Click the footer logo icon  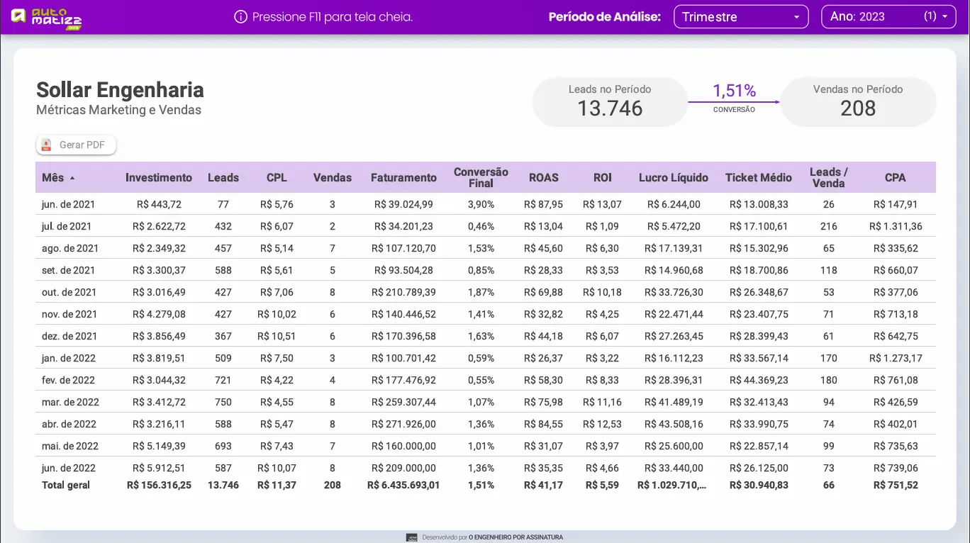pyautogui.click(x=412, y=537)
